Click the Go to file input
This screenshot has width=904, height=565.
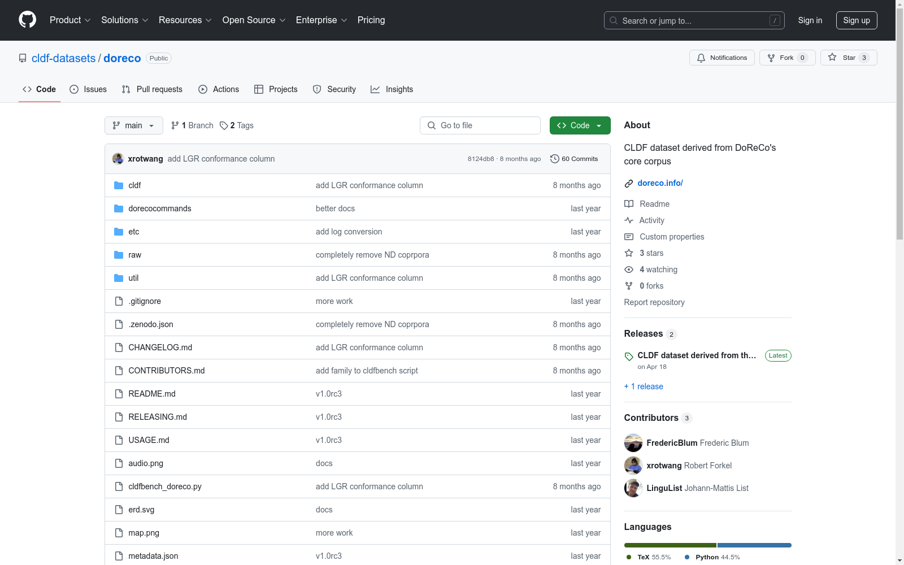point(480,125)
